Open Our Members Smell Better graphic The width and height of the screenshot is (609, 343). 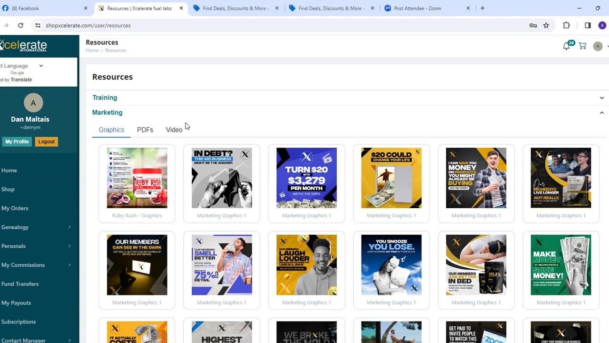[x=222, y=265]
